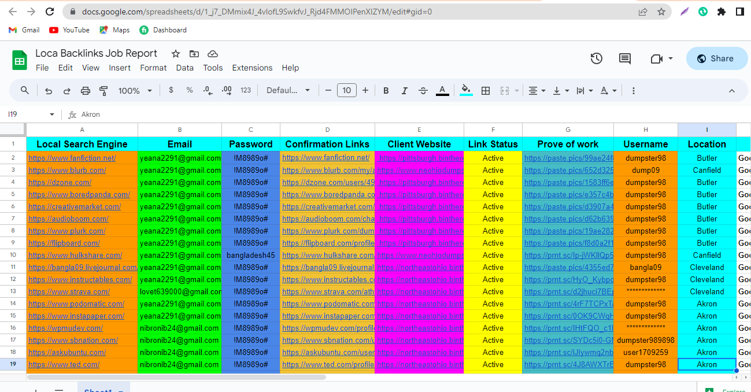Screen dimensions: 751x392
Task: Open the Maps bookmark
Action: (x=114, y=30)
